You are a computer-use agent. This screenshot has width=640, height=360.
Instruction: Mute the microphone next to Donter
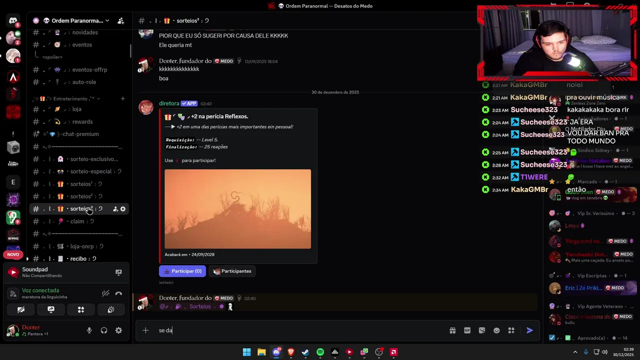click(x=89, y=330)
